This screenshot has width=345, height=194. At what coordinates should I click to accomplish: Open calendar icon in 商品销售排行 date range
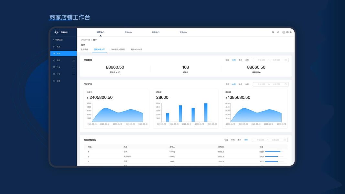(x=285, y=140)
